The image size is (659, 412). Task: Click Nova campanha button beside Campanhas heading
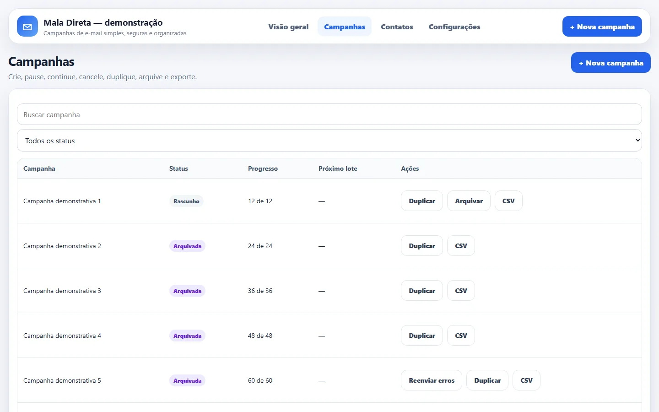pos(611,63)
